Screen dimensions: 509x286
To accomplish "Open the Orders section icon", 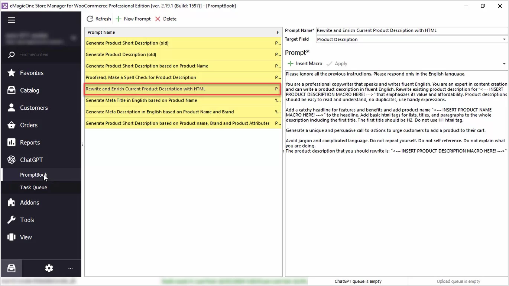I will (x=12, y=125).
